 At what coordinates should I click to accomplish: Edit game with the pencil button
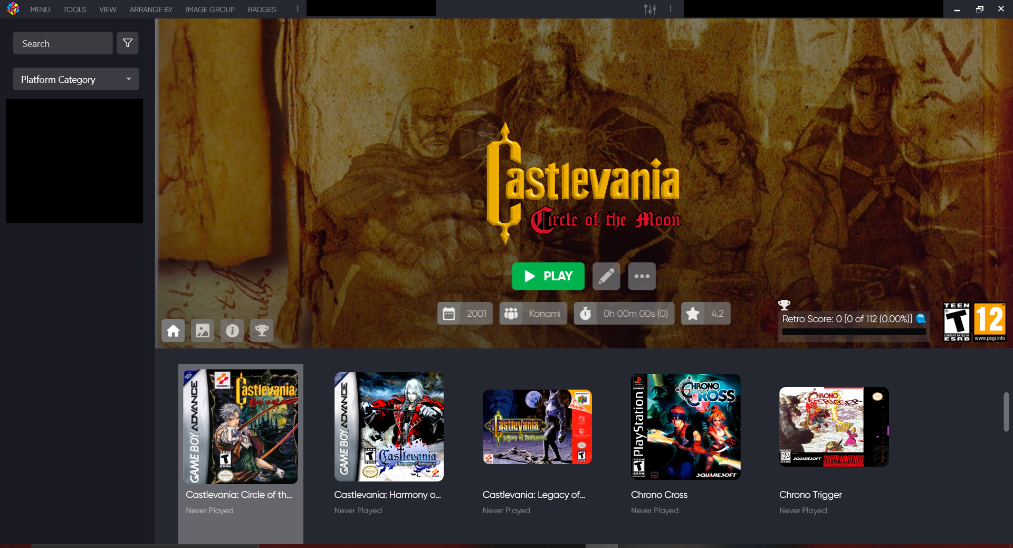[606, 276]
